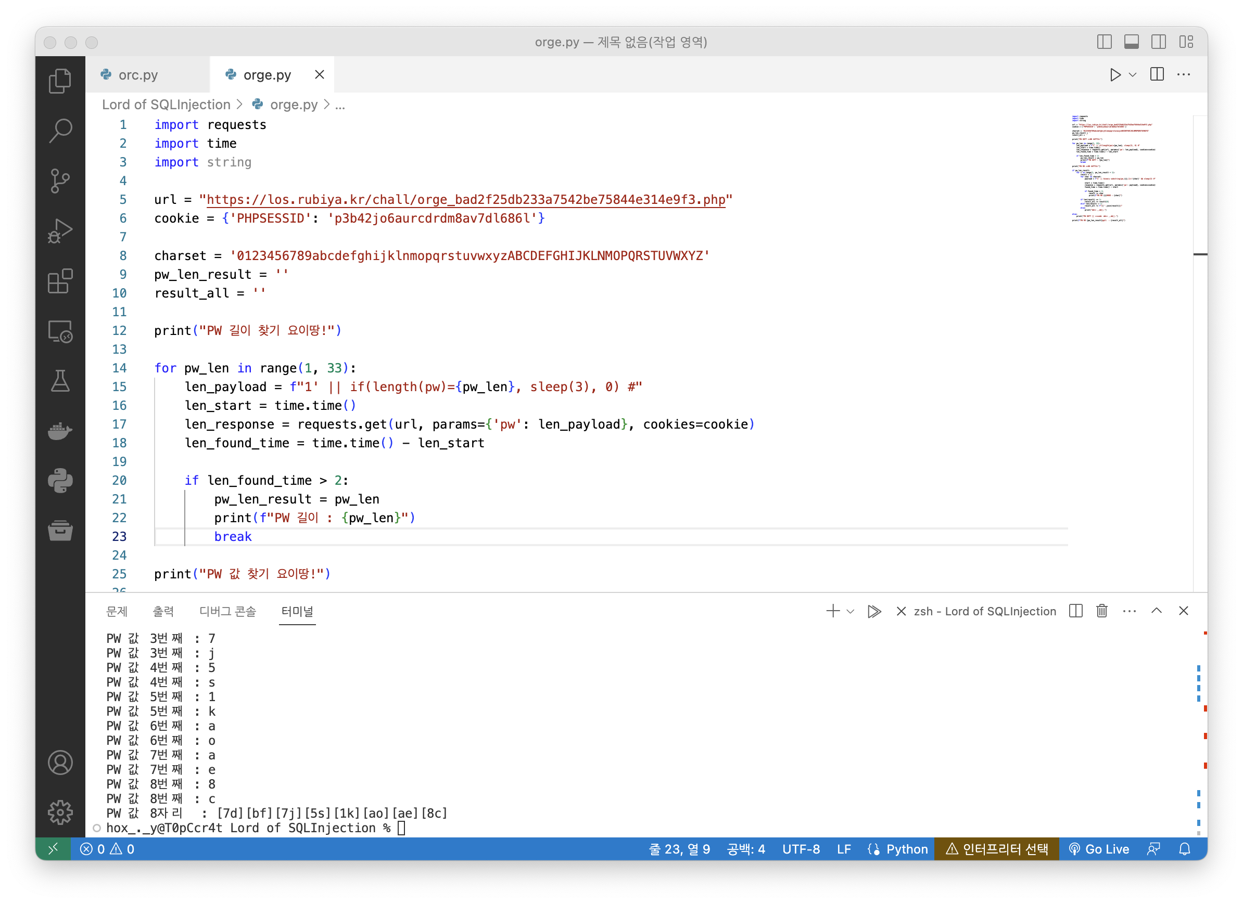
Task: Click the 인터프리터 선택 status bar warning
Action: pos(996,849)
